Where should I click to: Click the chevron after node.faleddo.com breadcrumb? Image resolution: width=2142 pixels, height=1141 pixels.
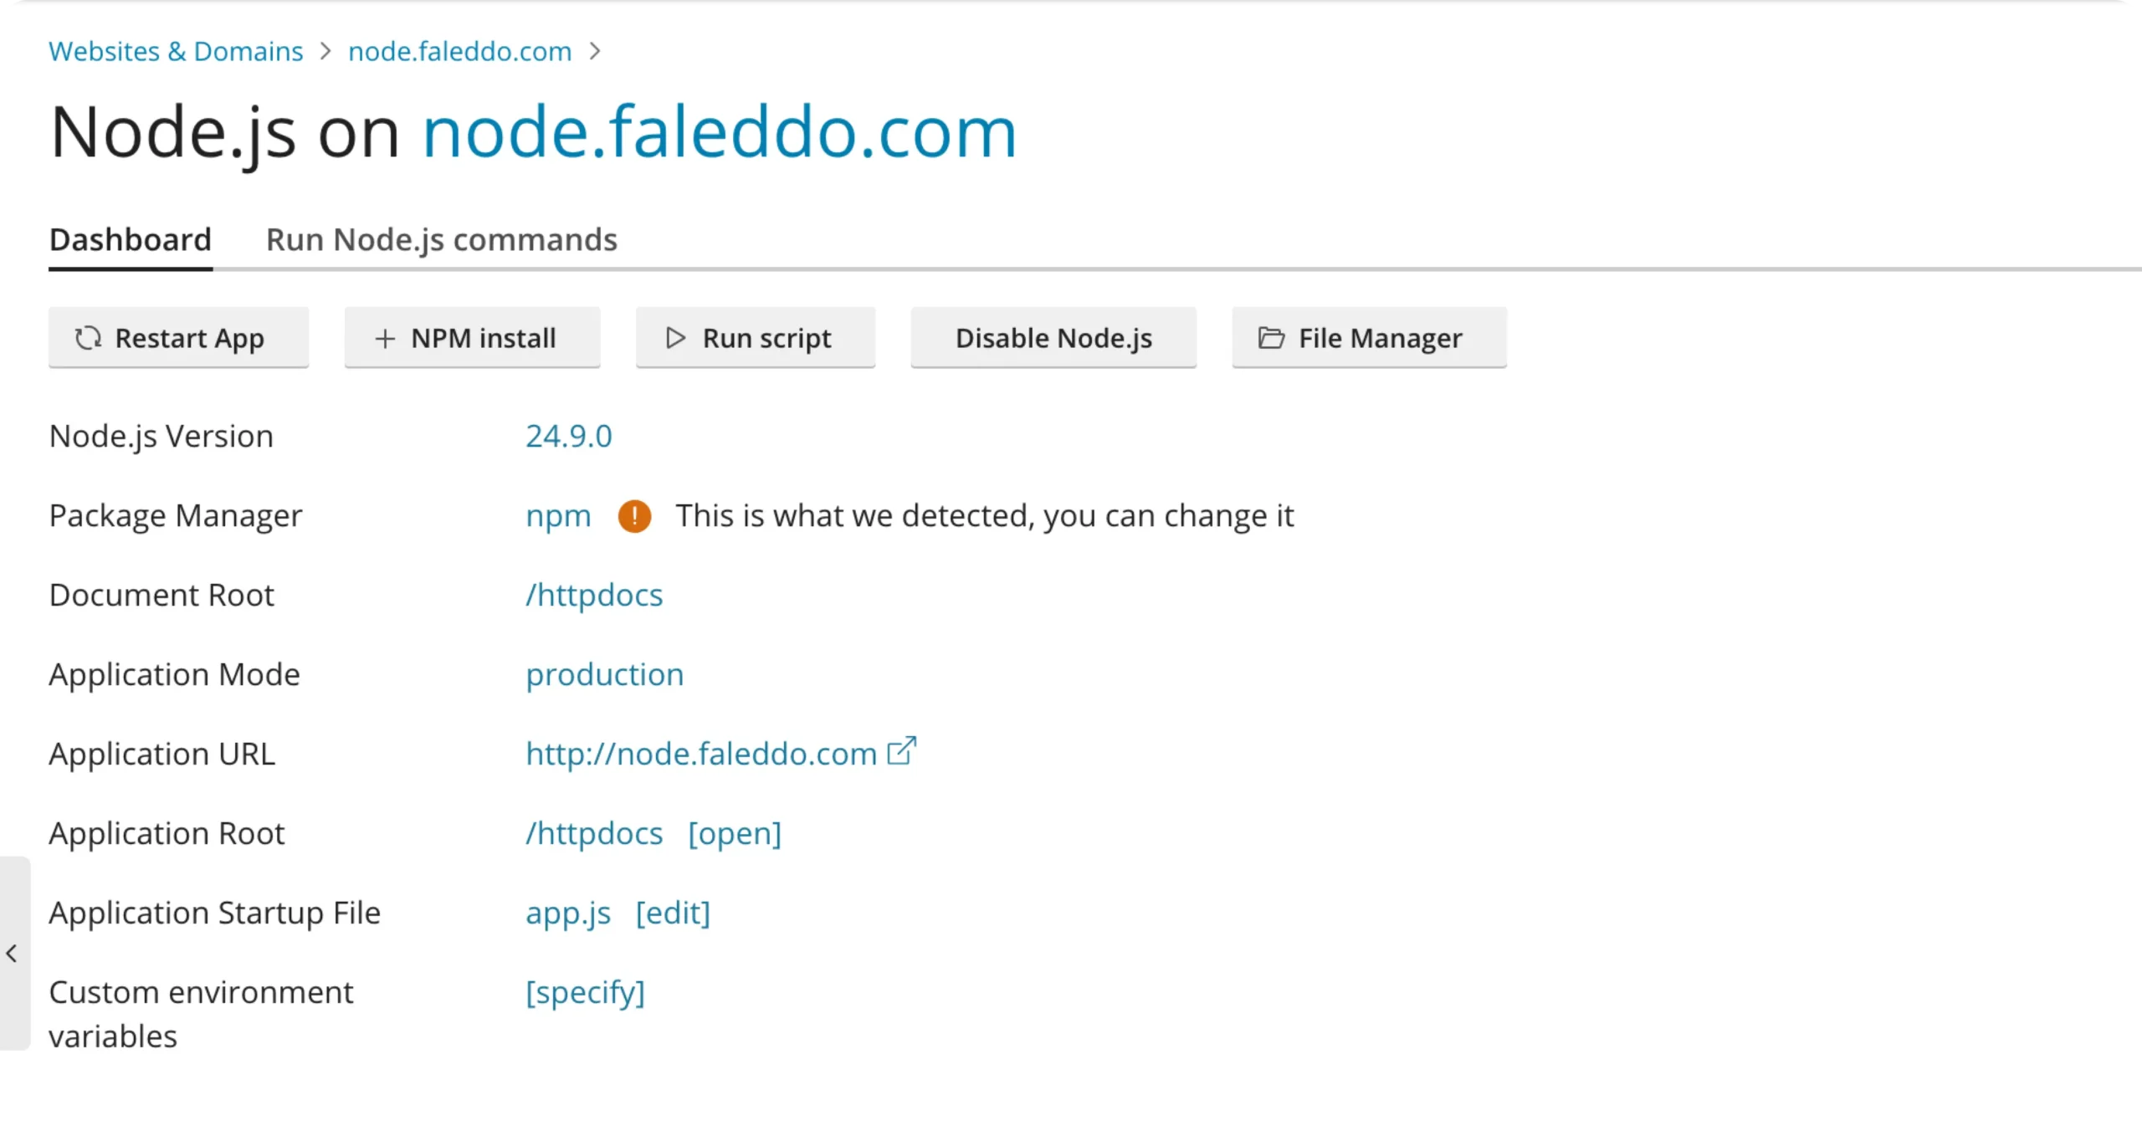[x=595, y=52]
